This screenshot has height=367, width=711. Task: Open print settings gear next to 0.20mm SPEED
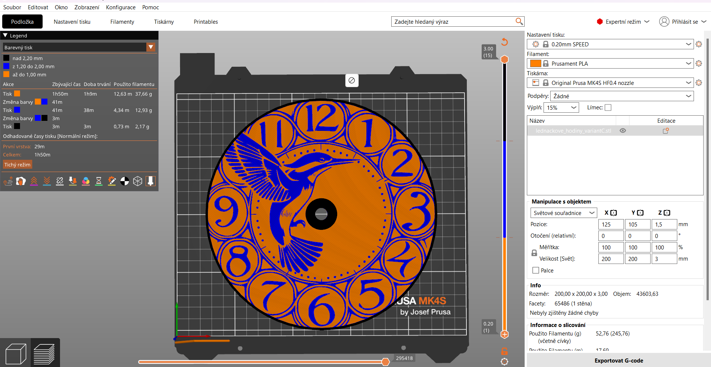[699, 44]
